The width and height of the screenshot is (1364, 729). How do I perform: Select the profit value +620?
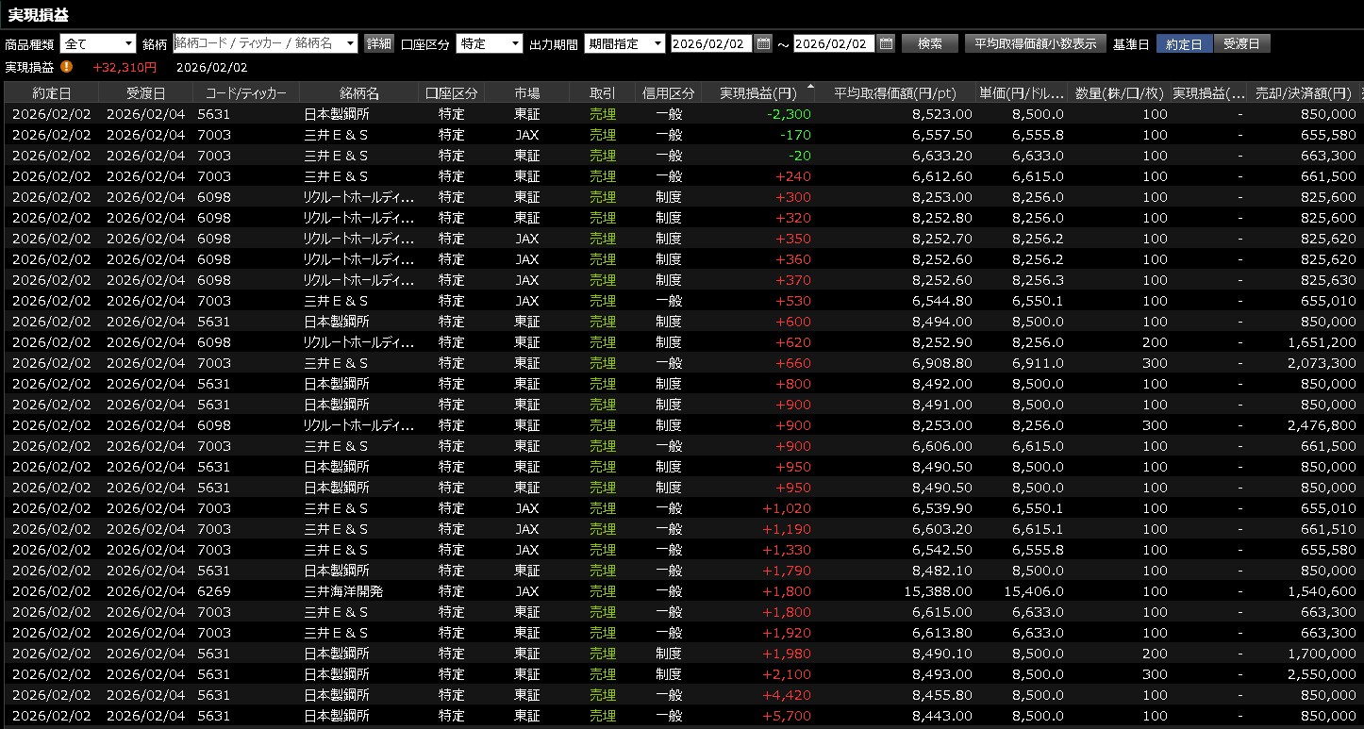click(793, 342)
